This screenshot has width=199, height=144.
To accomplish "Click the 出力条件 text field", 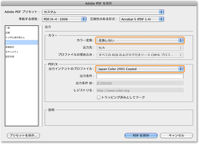I will pyautogui.click(x=140, y=76).
